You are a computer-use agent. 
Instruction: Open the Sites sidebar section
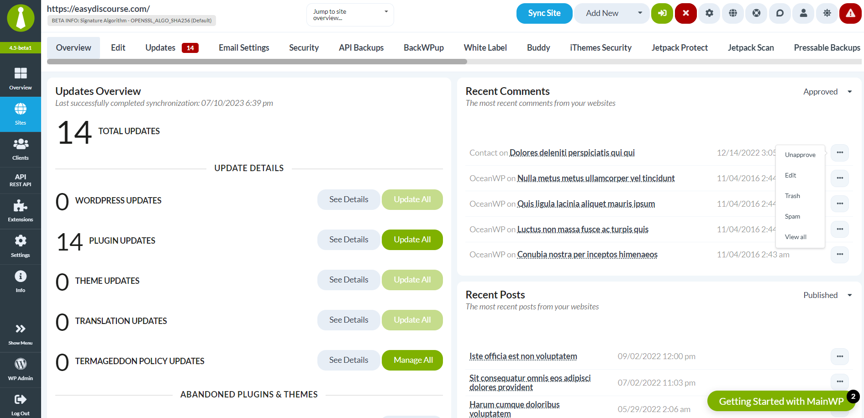pos(21,114)
